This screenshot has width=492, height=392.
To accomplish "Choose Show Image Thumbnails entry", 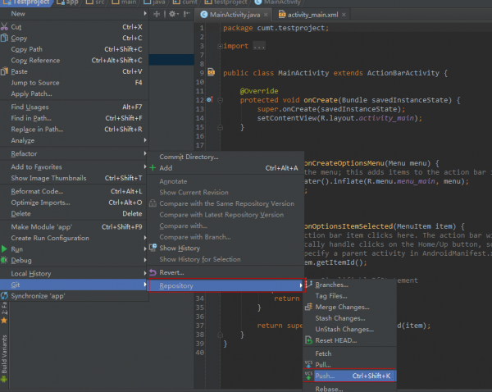I will (74, 178).
